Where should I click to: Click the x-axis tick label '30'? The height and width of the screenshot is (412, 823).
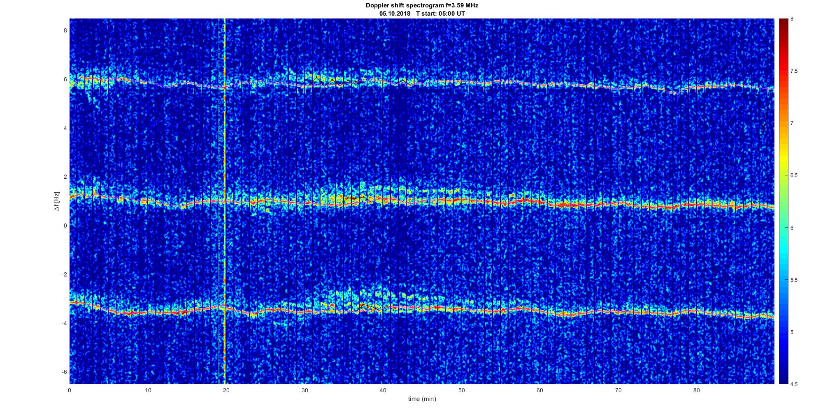pos(305,390)
